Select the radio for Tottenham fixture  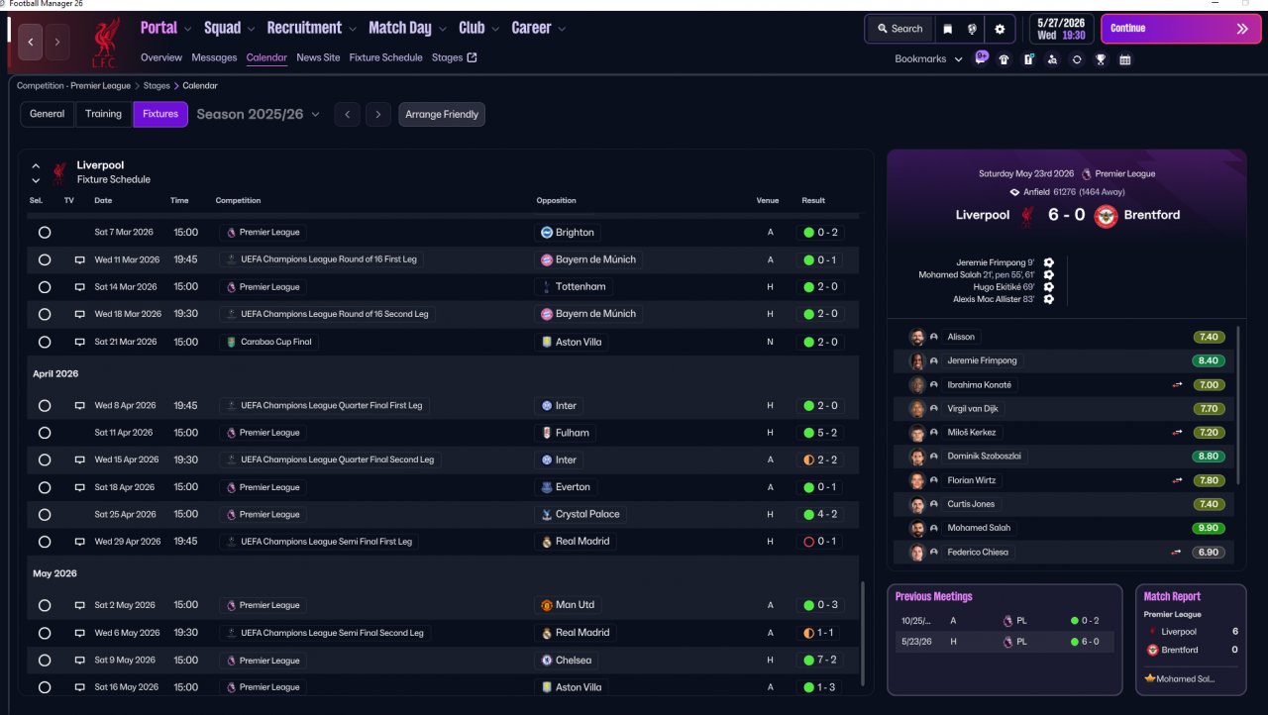[45, 287]
